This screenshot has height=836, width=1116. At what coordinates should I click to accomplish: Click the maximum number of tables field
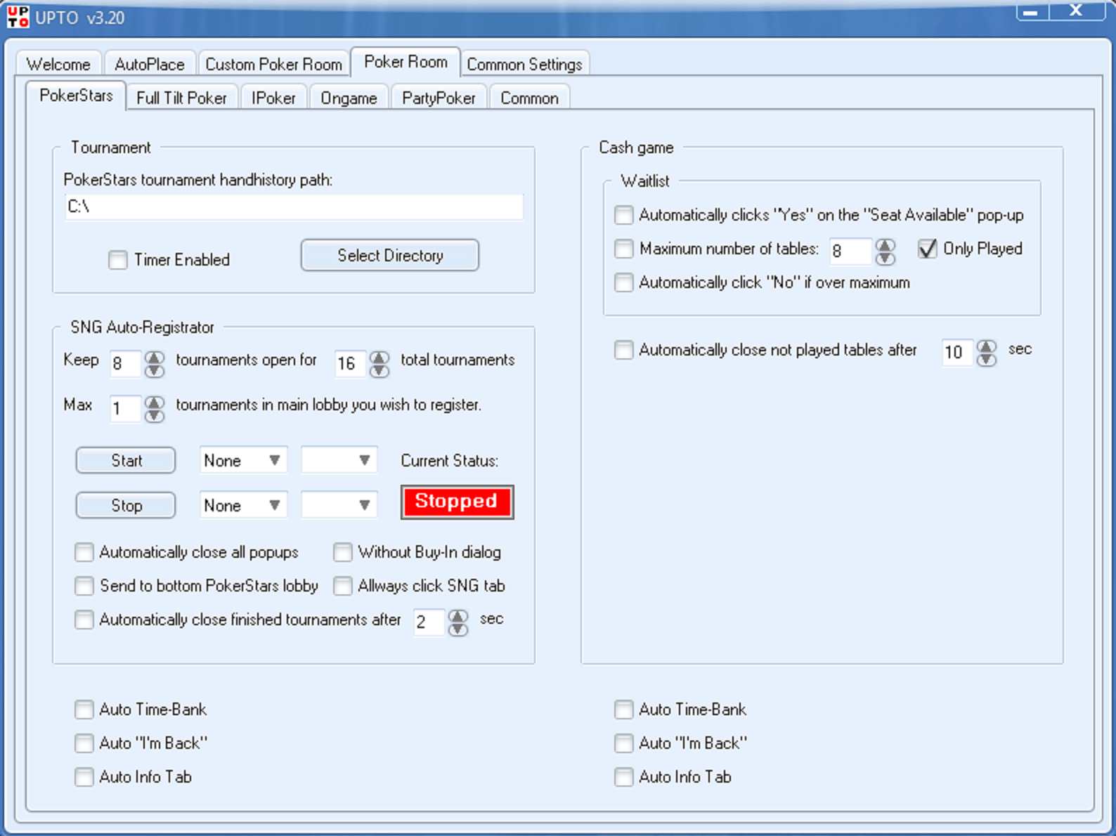850,252
